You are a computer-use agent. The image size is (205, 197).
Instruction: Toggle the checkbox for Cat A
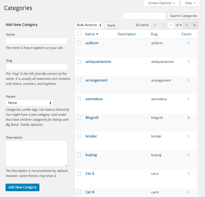point(79,173)
